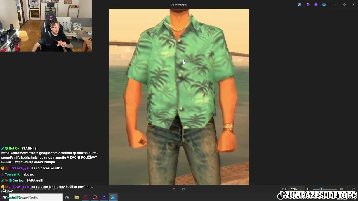Click the zoom in magnifier
This screenshot has height=201, width=358.
[x=341, y=189]
